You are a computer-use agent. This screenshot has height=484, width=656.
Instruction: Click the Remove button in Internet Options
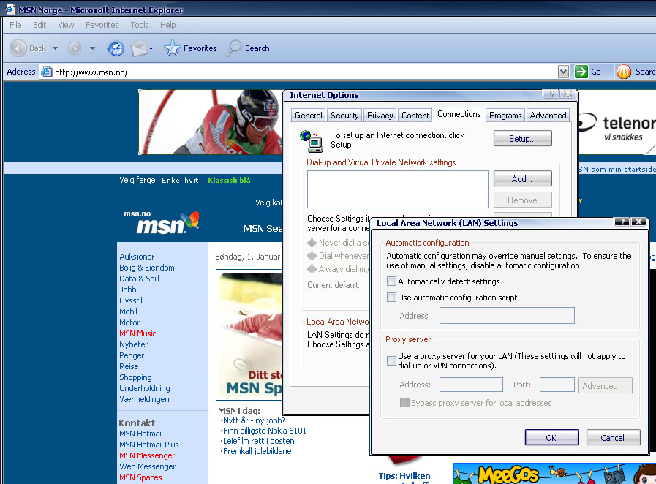(x=523, y=200)
